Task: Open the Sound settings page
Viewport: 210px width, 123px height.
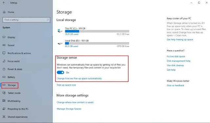Action: pos(11,45)
